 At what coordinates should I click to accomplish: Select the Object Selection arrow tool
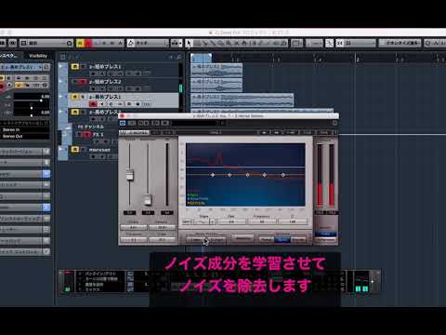point(189,43)
